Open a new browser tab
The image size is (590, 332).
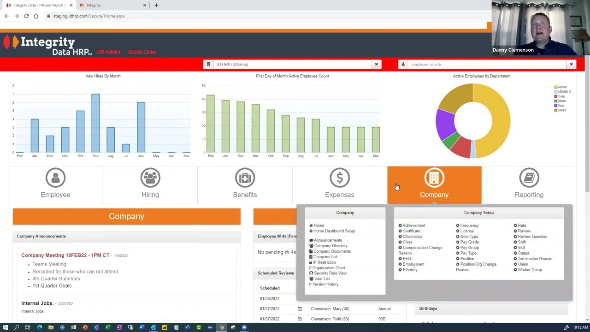[156, 5]
